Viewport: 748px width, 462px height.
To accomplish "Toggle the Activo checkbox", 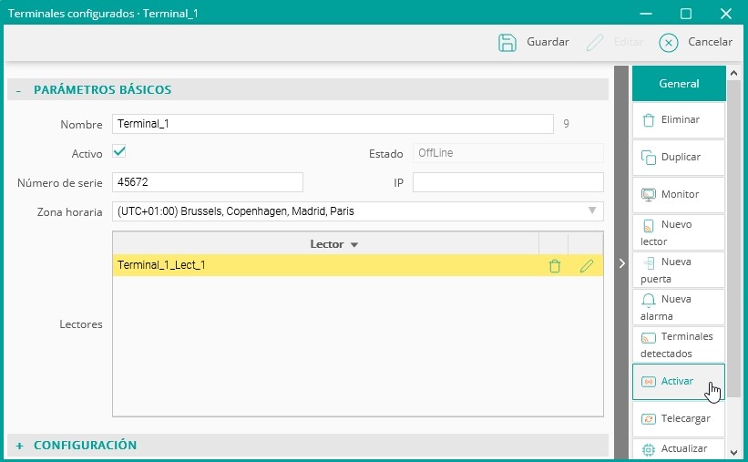I will 119,152.
